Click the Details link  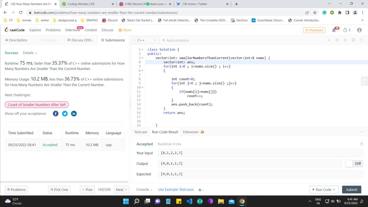pos(30,53)
